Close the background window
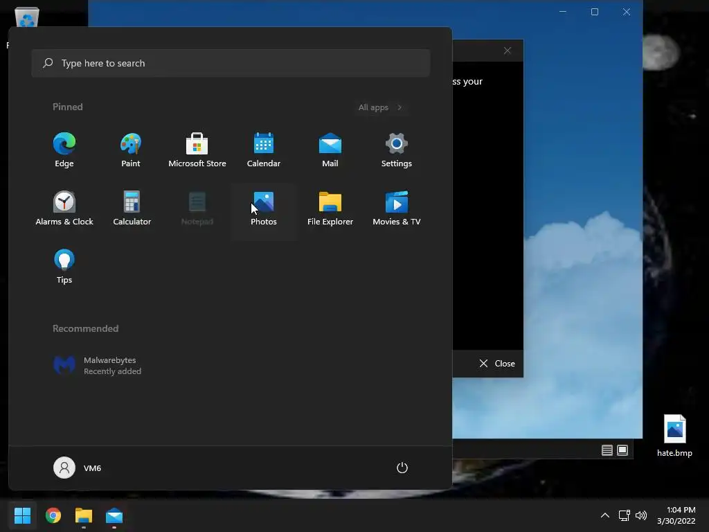The image size is (709, 532). click(626, 12)
